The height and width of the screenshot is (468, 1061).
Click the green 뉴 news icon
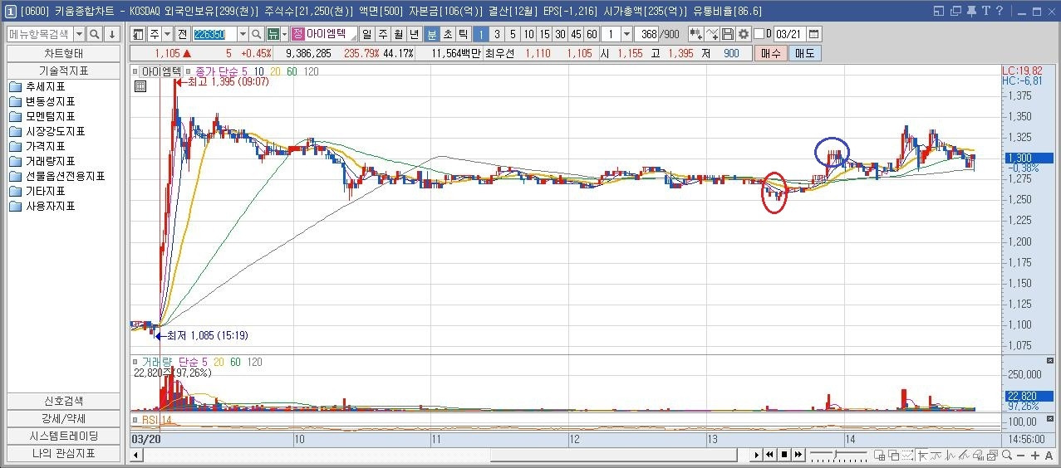[x=273, y=34]
